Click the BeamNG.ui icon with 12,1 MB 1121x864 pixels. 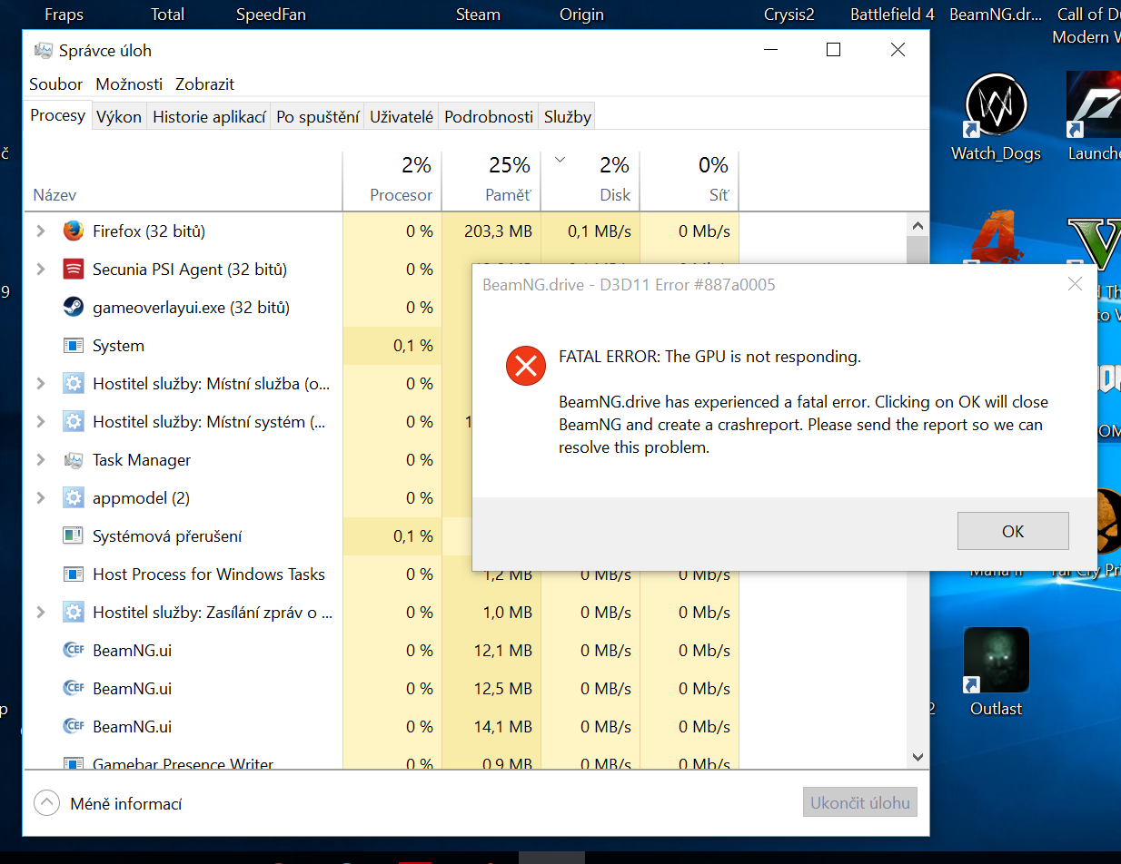click(74, 651)
